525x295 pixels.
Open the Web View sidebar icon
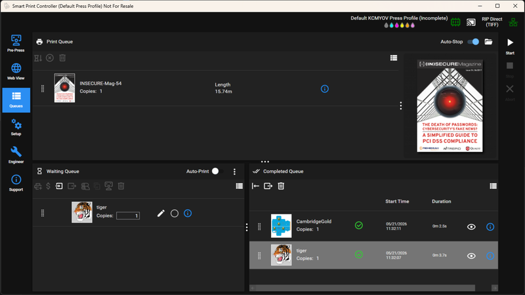[x=16, y=71]
